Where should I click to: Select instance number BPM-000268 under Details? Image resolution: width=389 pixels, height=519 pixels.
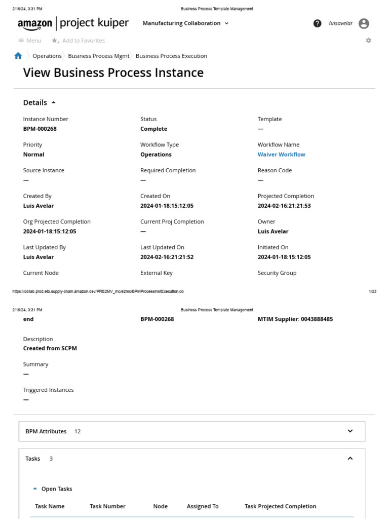(40, 129)
